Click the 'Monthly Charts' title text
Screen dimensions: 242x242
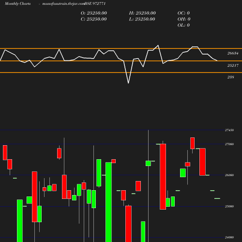(18, 4)
